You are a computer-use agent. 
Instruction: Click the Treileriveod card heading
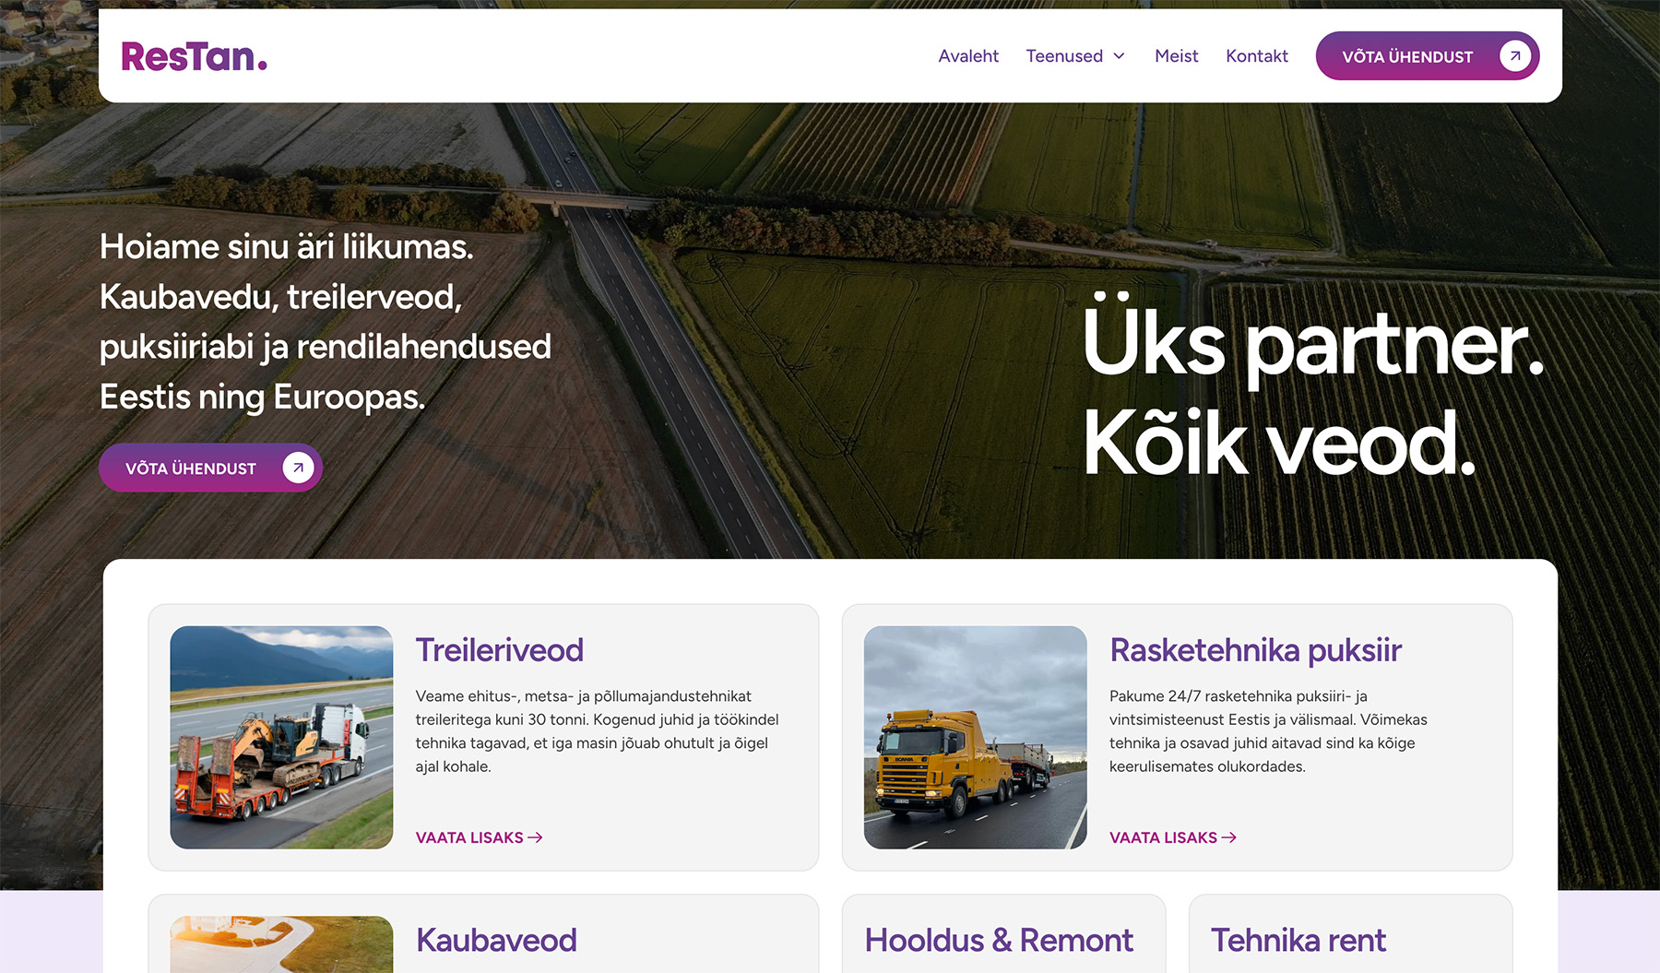click(499, 650)
